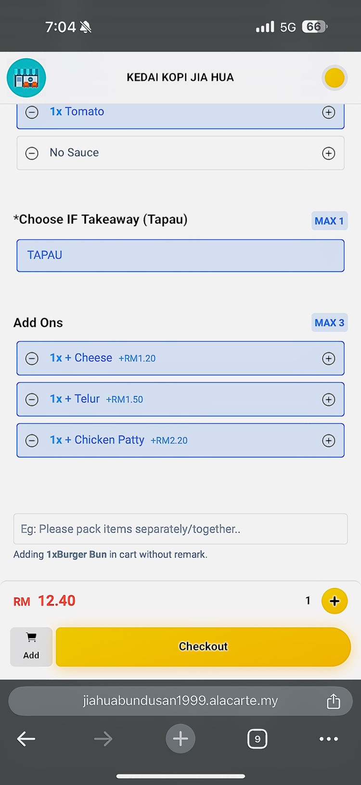Tap the Kedai Kopi Jia Hua shop logo
361x785 pixels.
[x=26, y=78]
